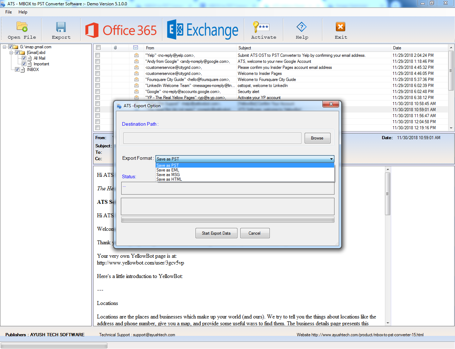Uncheck the All Mail checkbox
This screenshot has height=349, width=455.
coord(24,58)
